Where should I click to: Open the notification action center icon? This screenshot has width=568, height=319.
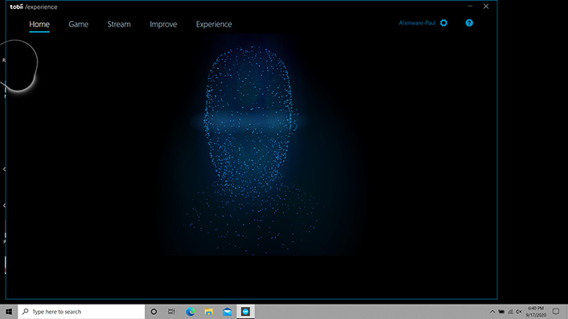click(x=556, y=312)
